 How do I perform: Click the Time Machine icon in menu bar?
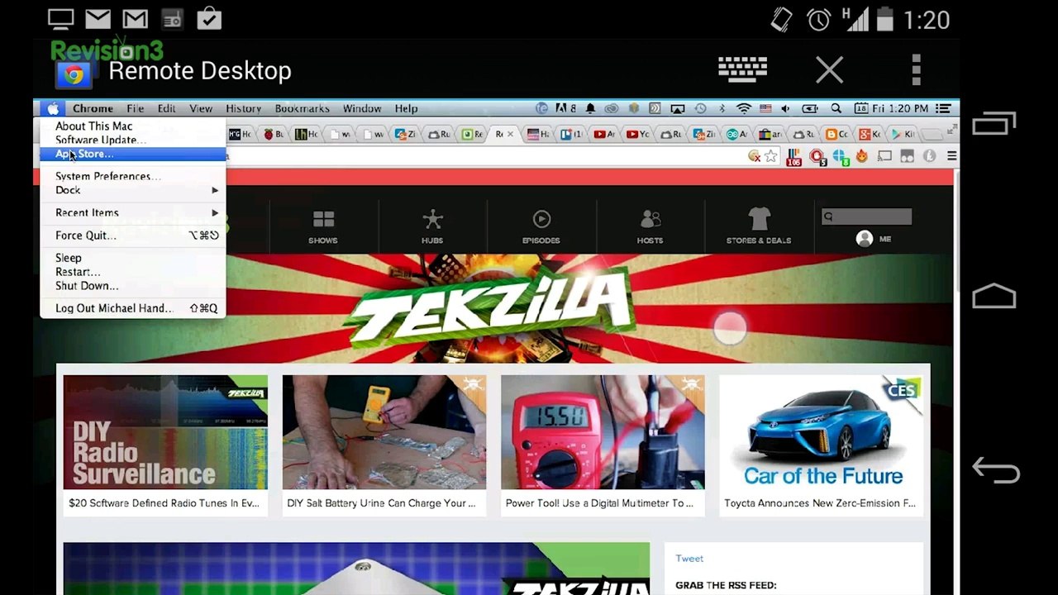[x=701, y=108]
